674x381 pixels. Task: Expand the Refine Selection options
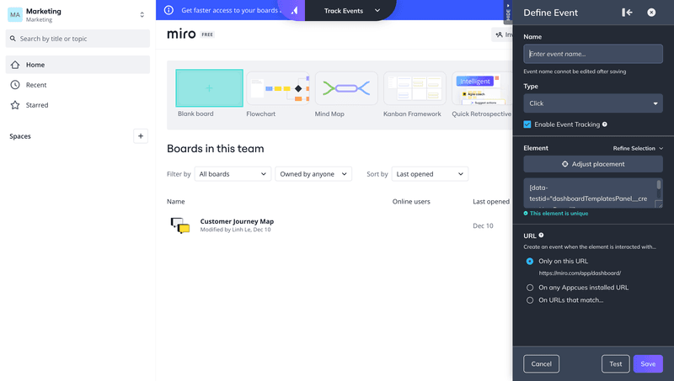point(638,148)
